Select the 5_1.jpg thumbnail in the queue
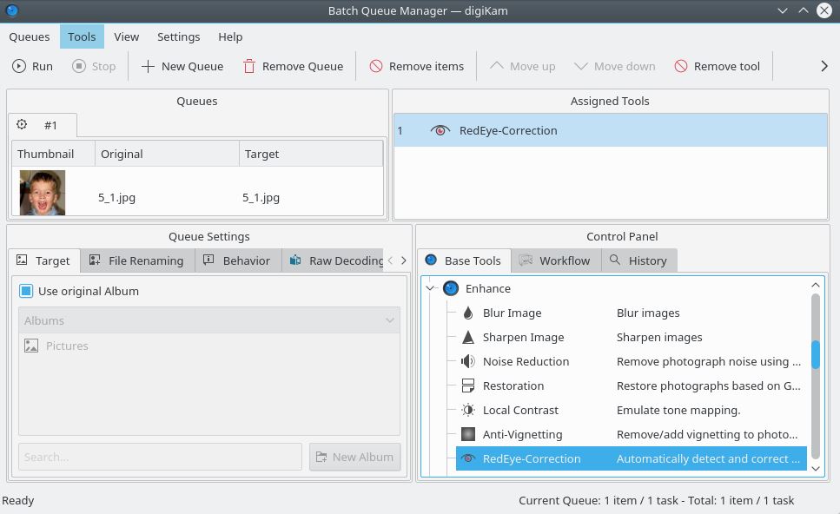This screenshot has width=840, height=514. 43,193
